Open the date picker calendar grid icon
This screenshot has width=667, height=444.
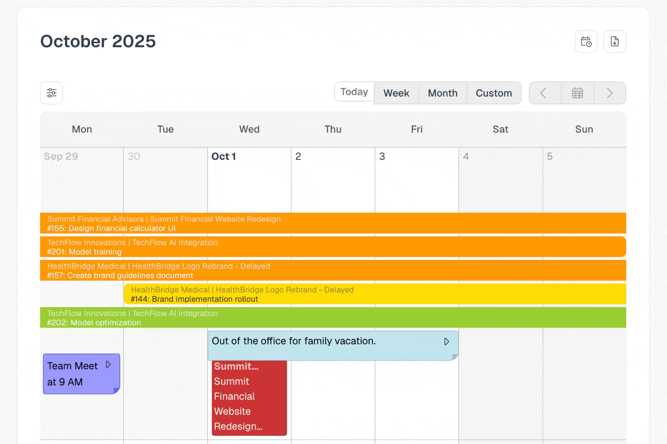point(577,93)
